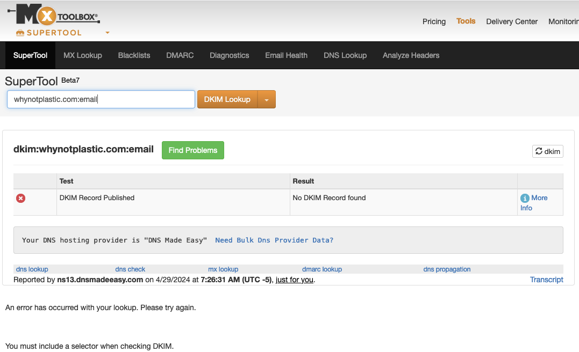
Task: Click the MxToolbox logo
Action: (x=54, y=16)
